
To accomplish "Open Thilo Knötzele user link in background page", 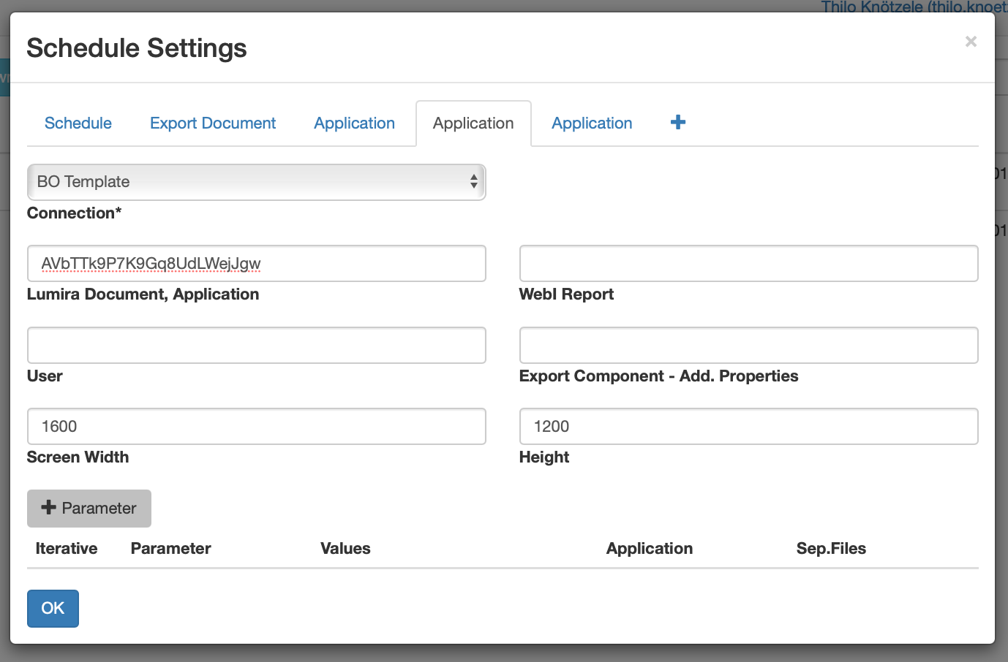I will [x=914, y=6].
